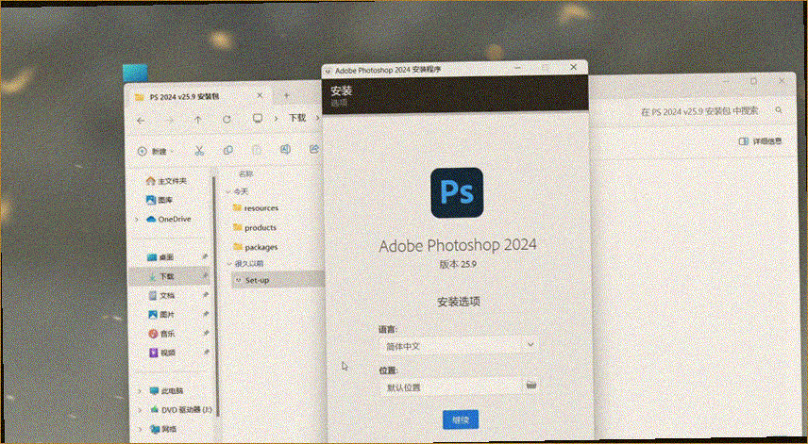Screen dimensions: 808x444
Task: Select 此电脑 (This PC) in sidebar
Action: click(x=167, y=391)
